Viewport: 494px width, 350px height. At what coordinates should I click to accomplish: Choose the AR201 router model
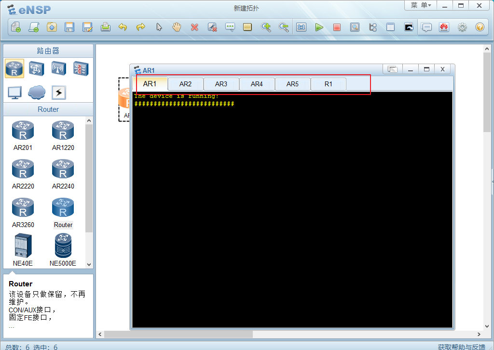click(x=23, y=135)
